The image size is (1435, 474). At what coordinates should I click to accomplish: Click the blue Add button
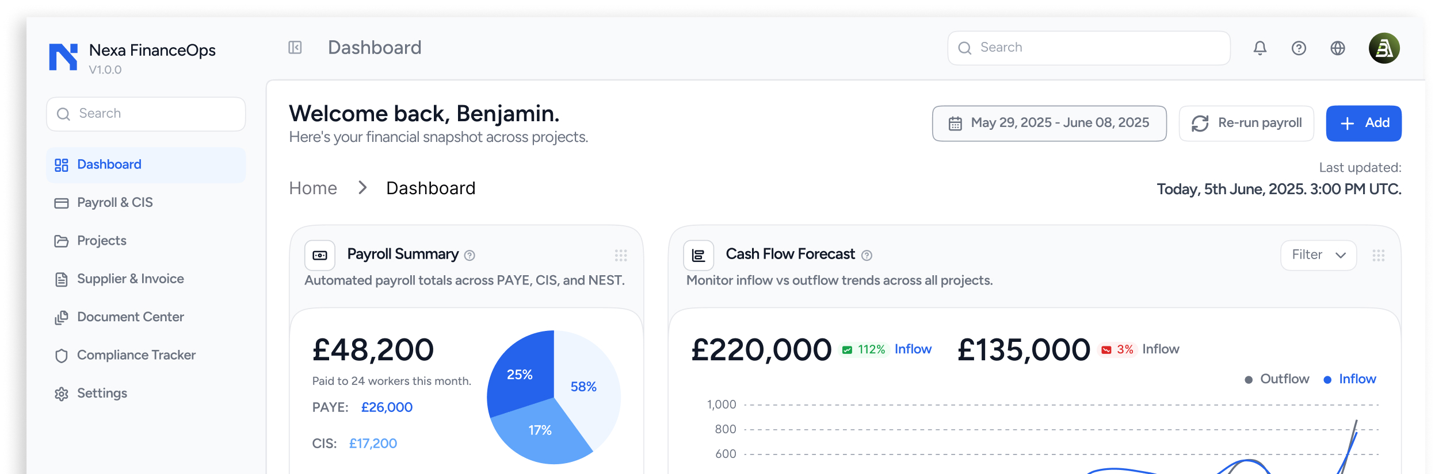(x=1364, y=124)
